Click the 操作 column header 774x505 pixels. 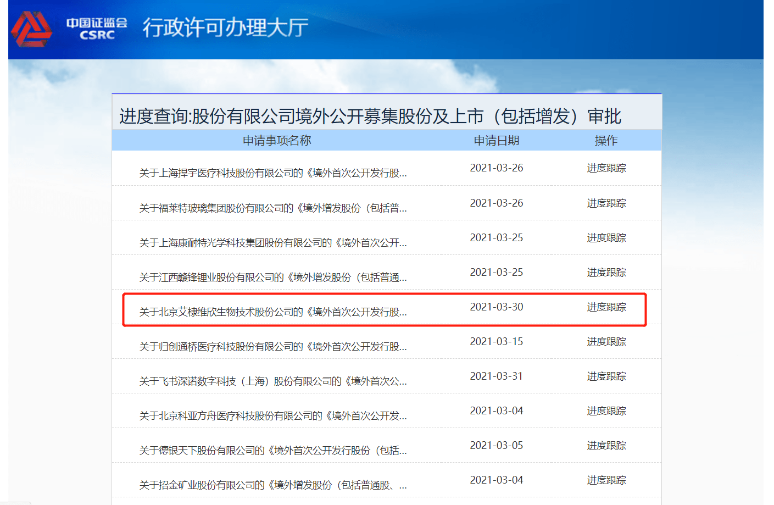point(606,141)
